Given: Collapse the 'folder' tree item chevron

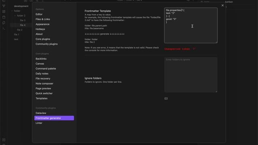Looking at the screenshot, I should (x=12, y=11).
